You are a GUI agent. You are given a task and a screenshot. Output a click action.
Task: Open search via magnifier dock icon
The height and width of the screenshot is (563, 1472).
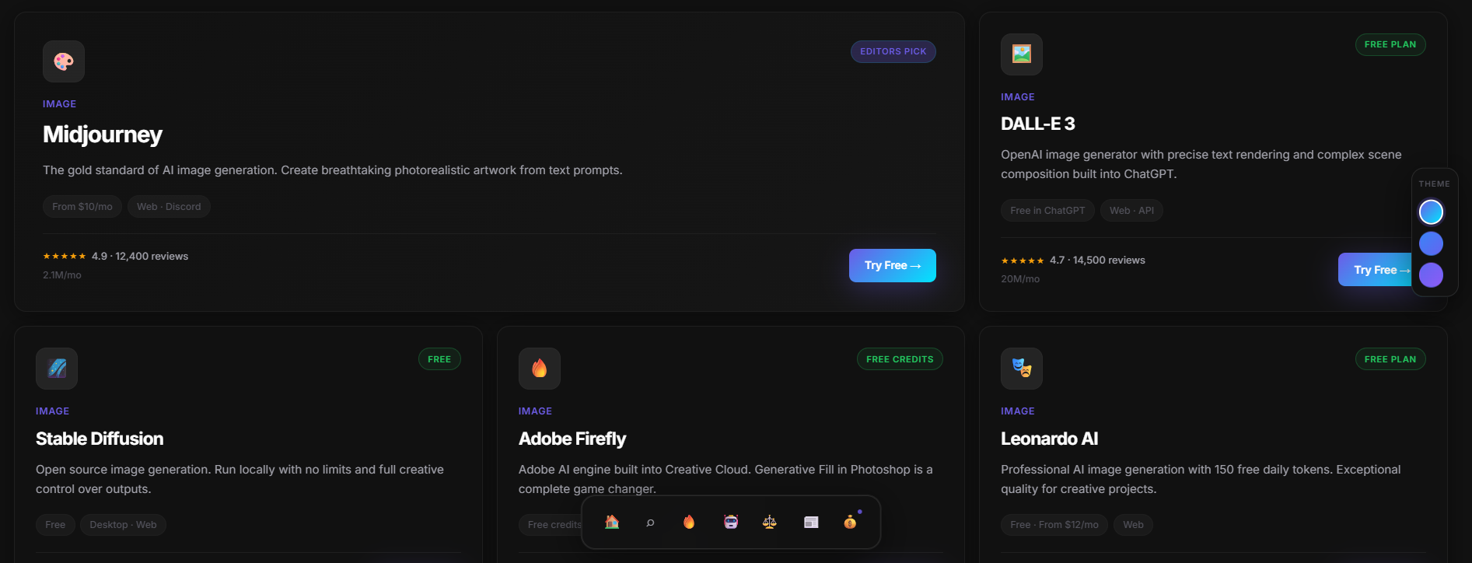coord(650,523)
